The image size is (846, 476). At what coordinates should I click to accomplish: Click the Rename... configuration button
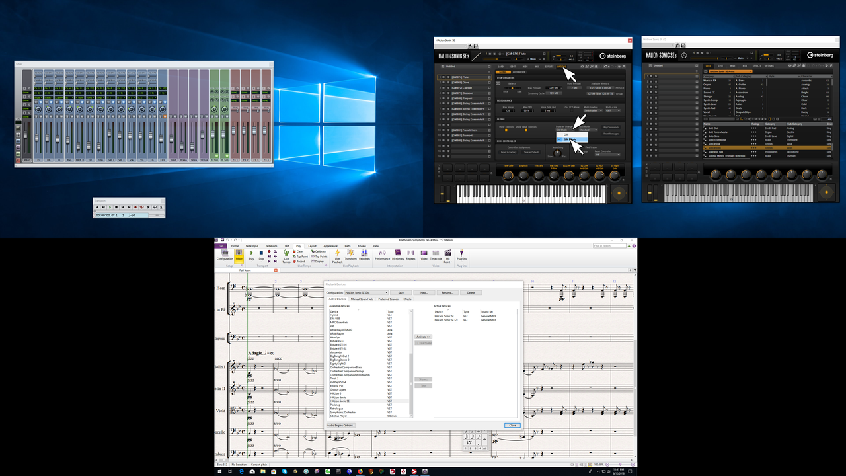coord(447,292)
